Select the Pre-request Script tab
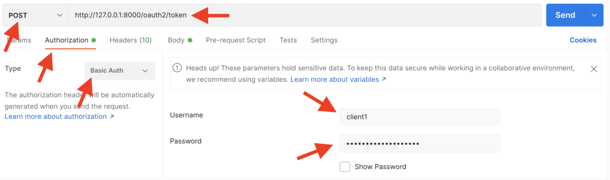Image resolution: width=610 pixels, height=180 pixels. tap(236, 40)
